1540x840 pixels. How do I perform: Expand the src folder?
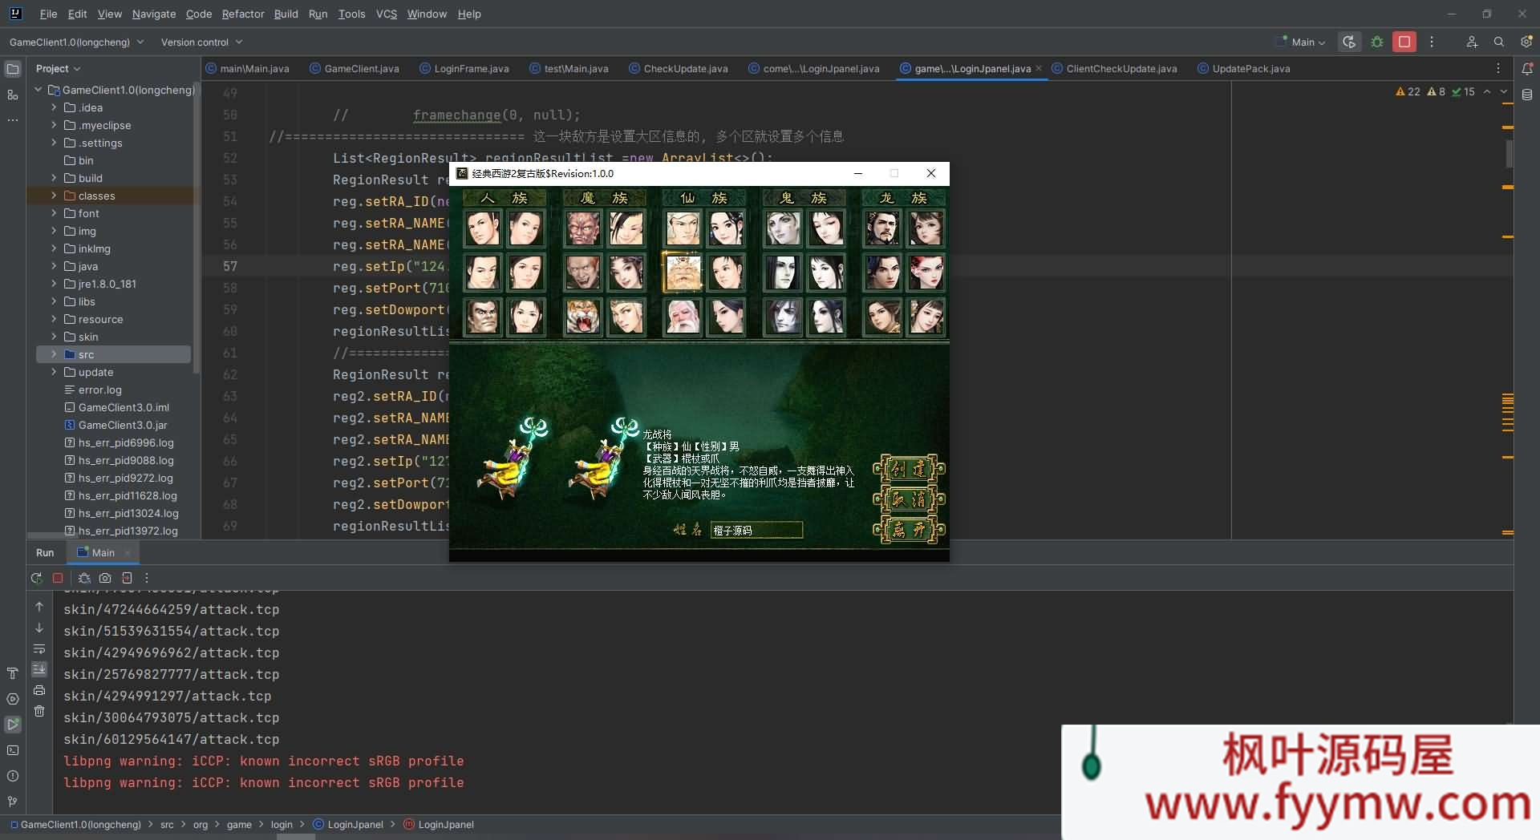[54, 354]
